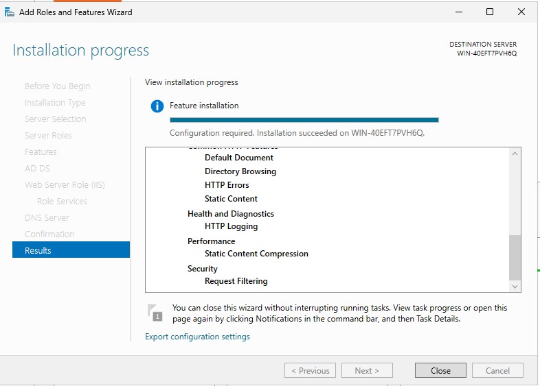
Task: Open the Server Roles step
Action: click(48, 135)
